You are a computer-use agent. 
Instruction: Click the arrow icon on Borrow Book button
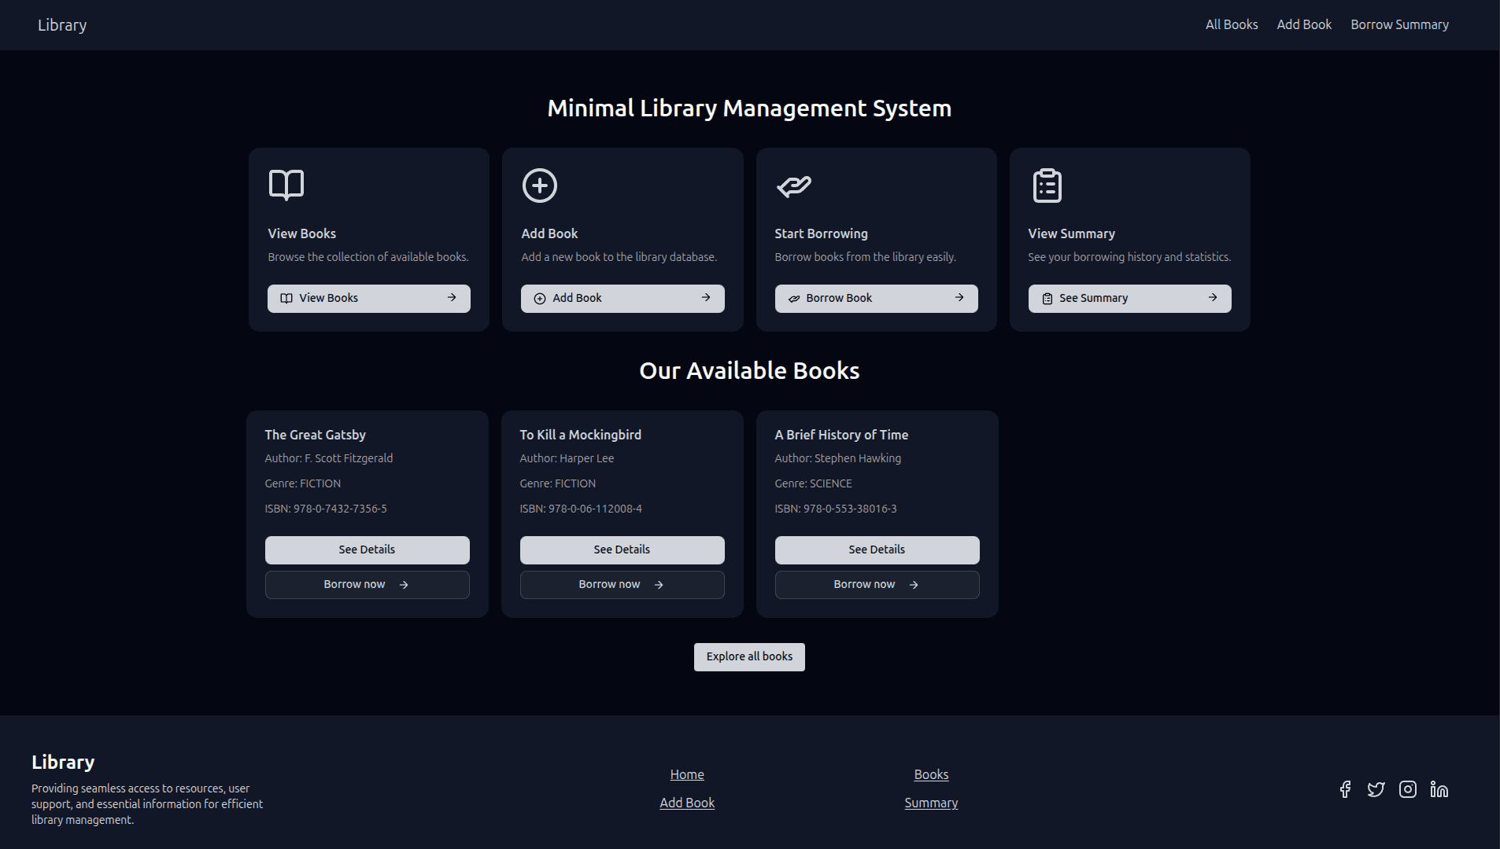pos(959,298)
